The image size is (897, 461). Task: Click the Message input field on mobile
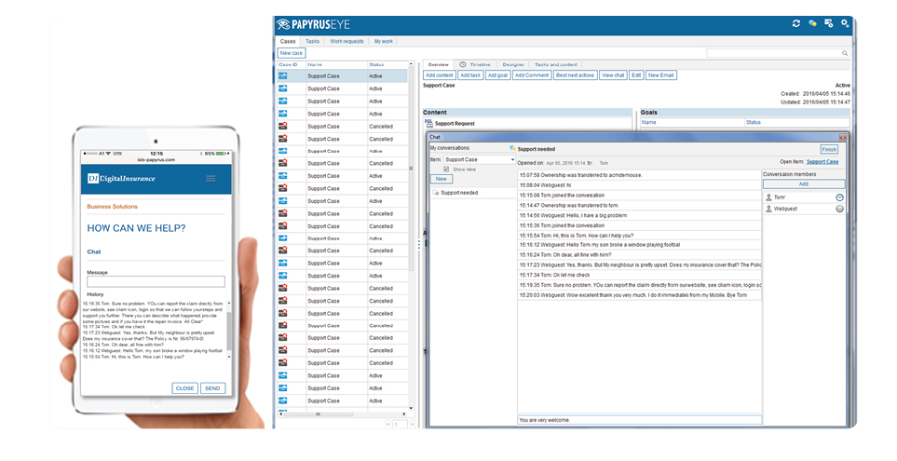pos(156,281)
